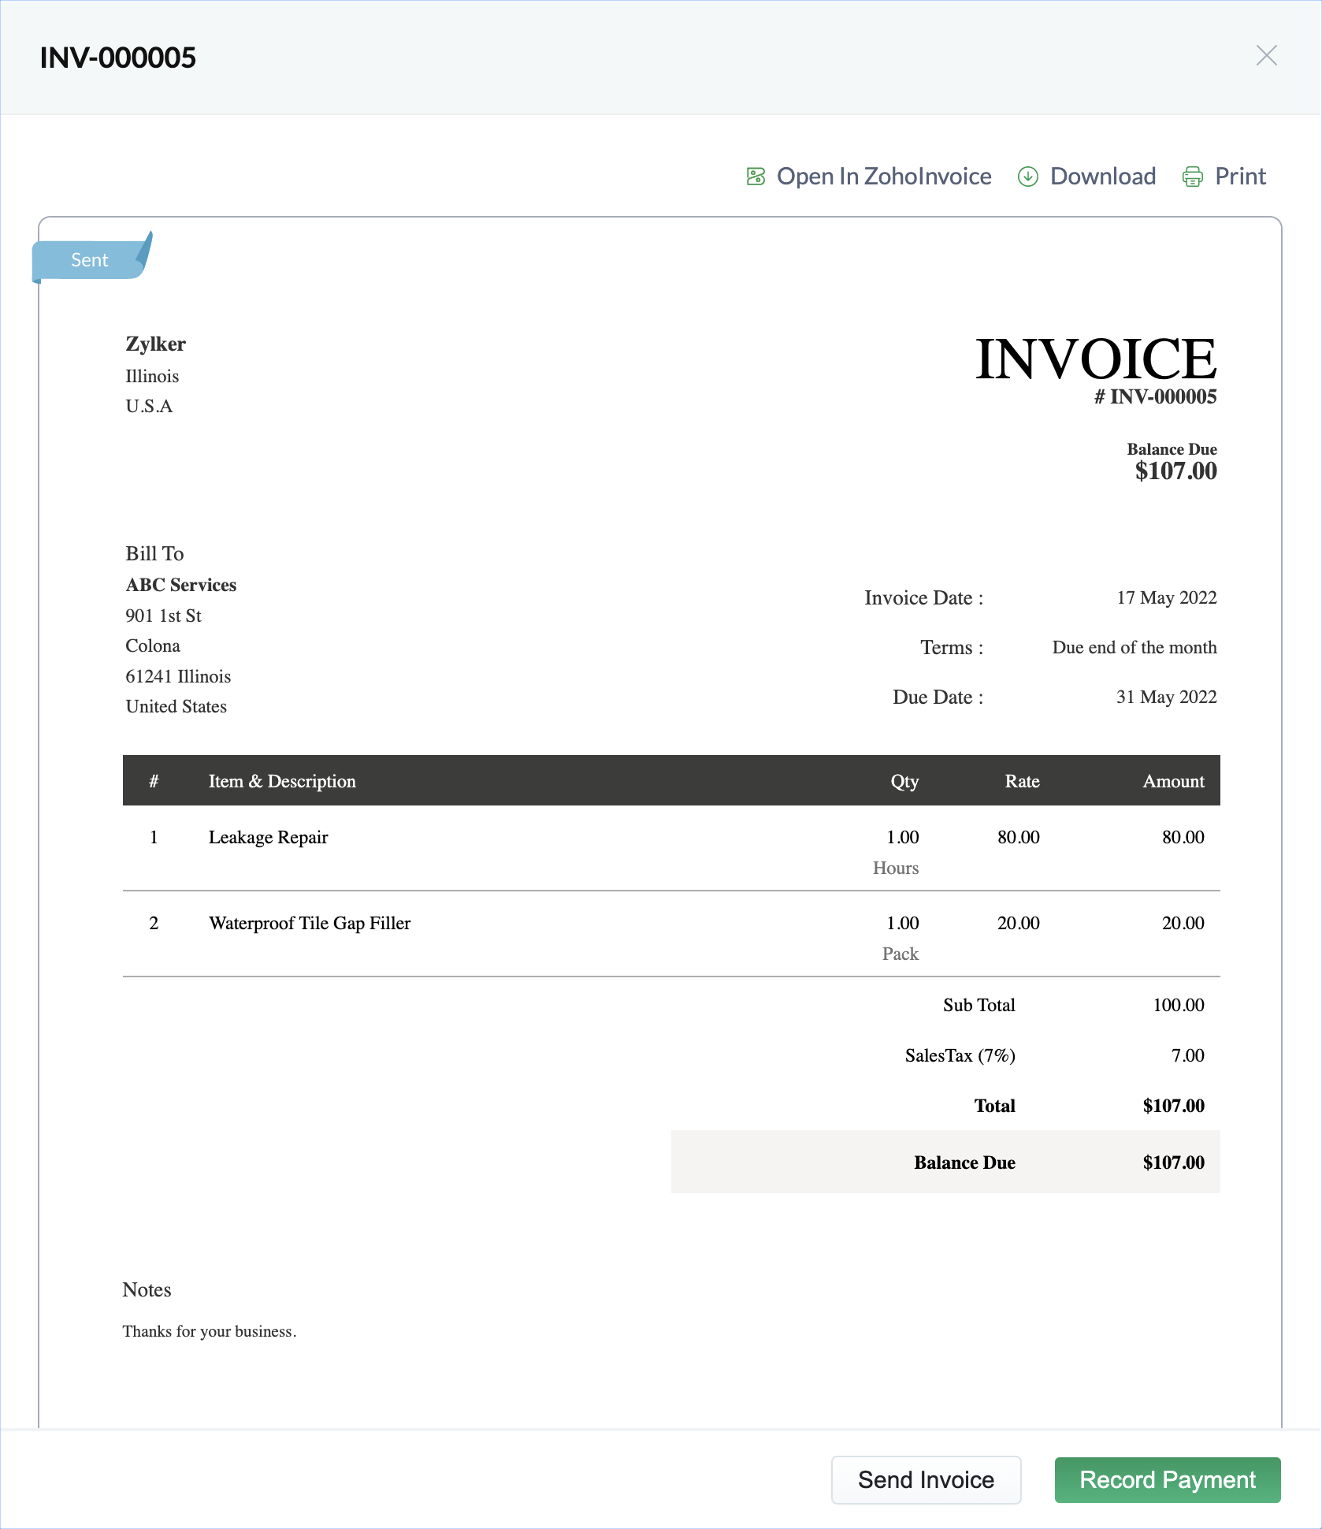Close the INV-000005 invoice dialog

[x=1266, y=56]
